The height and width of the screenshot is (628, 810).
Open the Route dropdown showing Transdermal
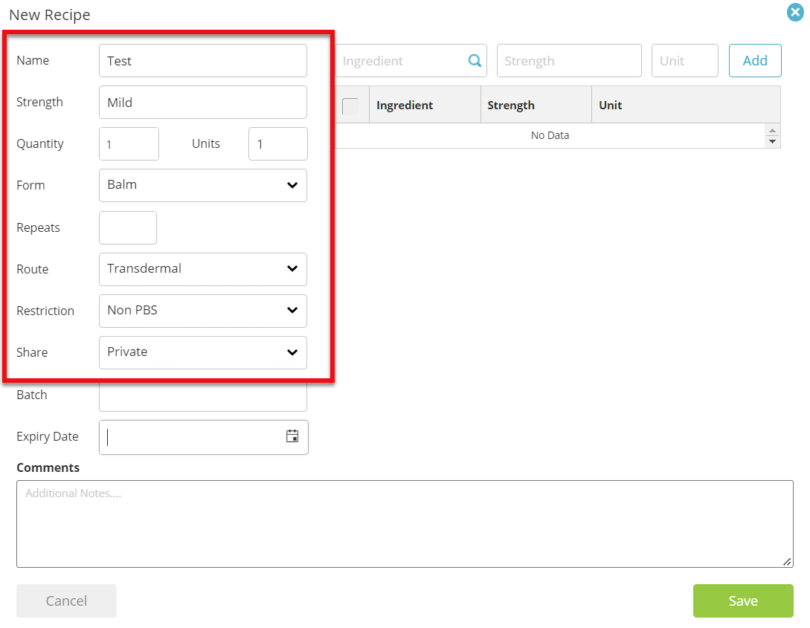point(203,269)
